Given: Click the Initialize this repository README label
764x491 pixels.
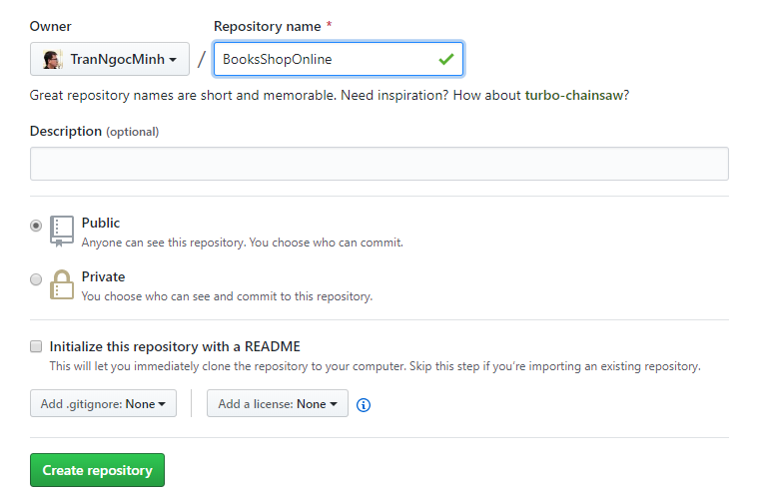Looking at the screenshot, I should point(175,346).
